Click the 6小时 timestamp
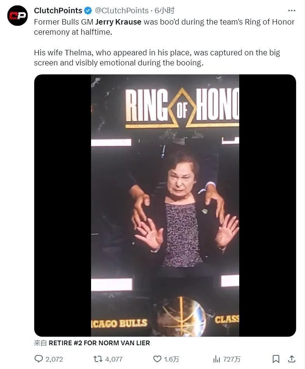 165,11
